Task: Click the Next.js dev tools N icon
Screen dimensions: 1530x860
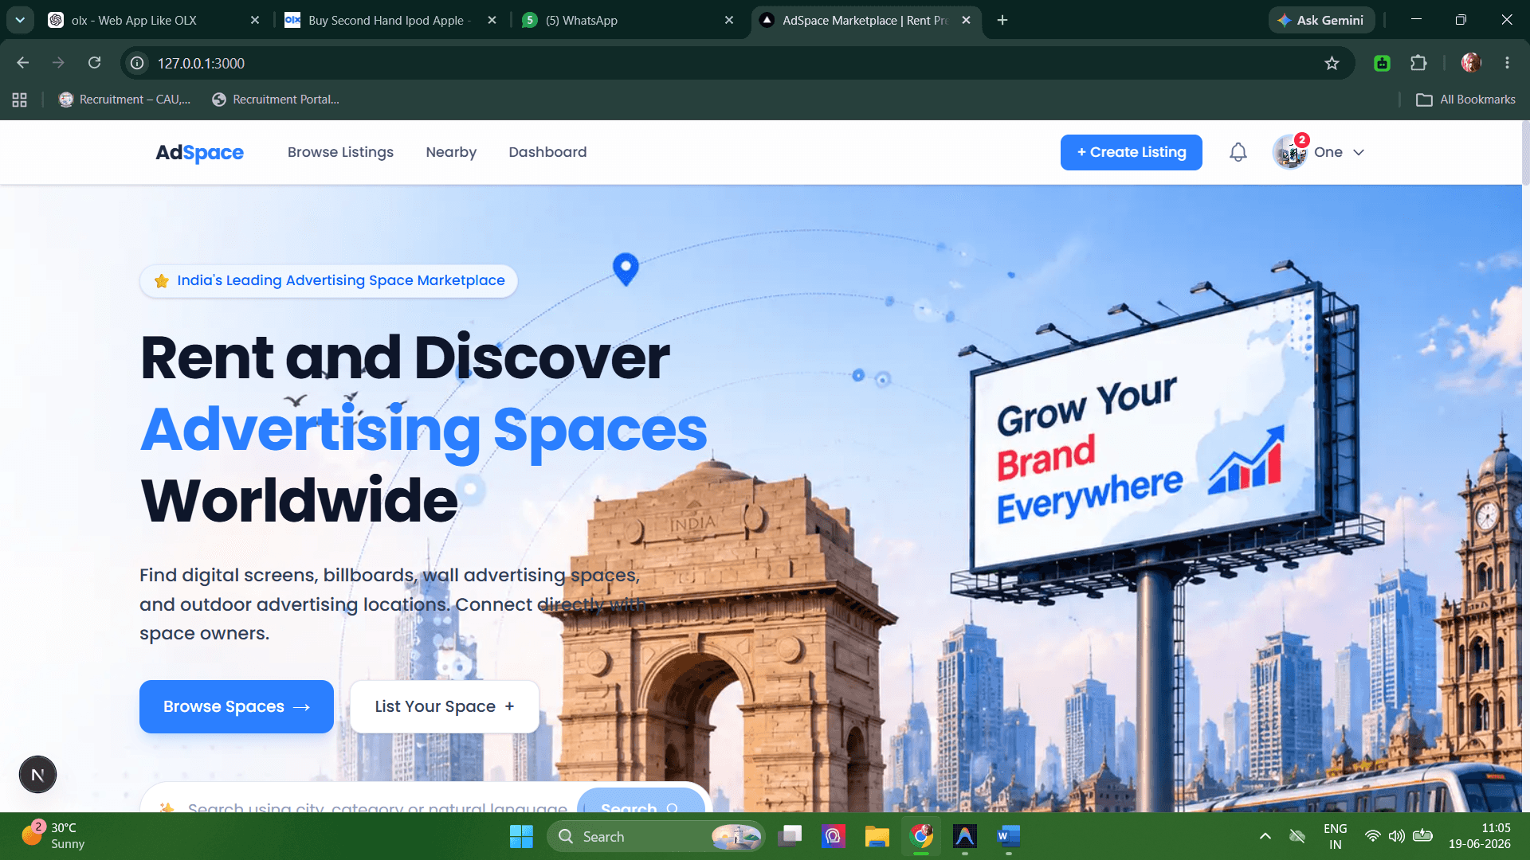Action: [x=37, y=775]
